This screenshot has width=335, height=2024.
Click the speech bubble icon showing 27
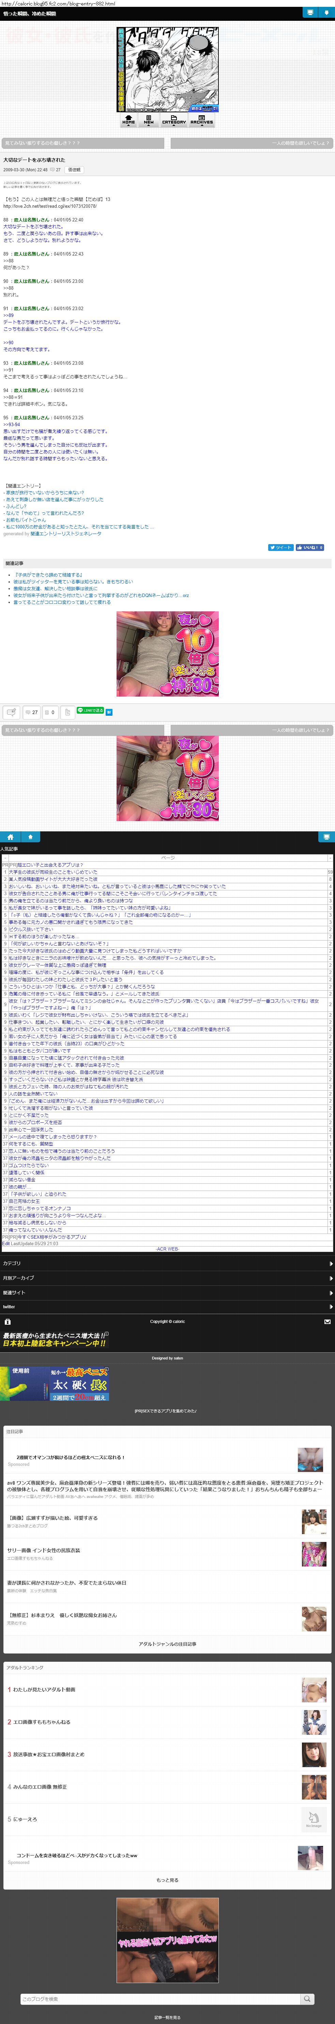point(31,712)
